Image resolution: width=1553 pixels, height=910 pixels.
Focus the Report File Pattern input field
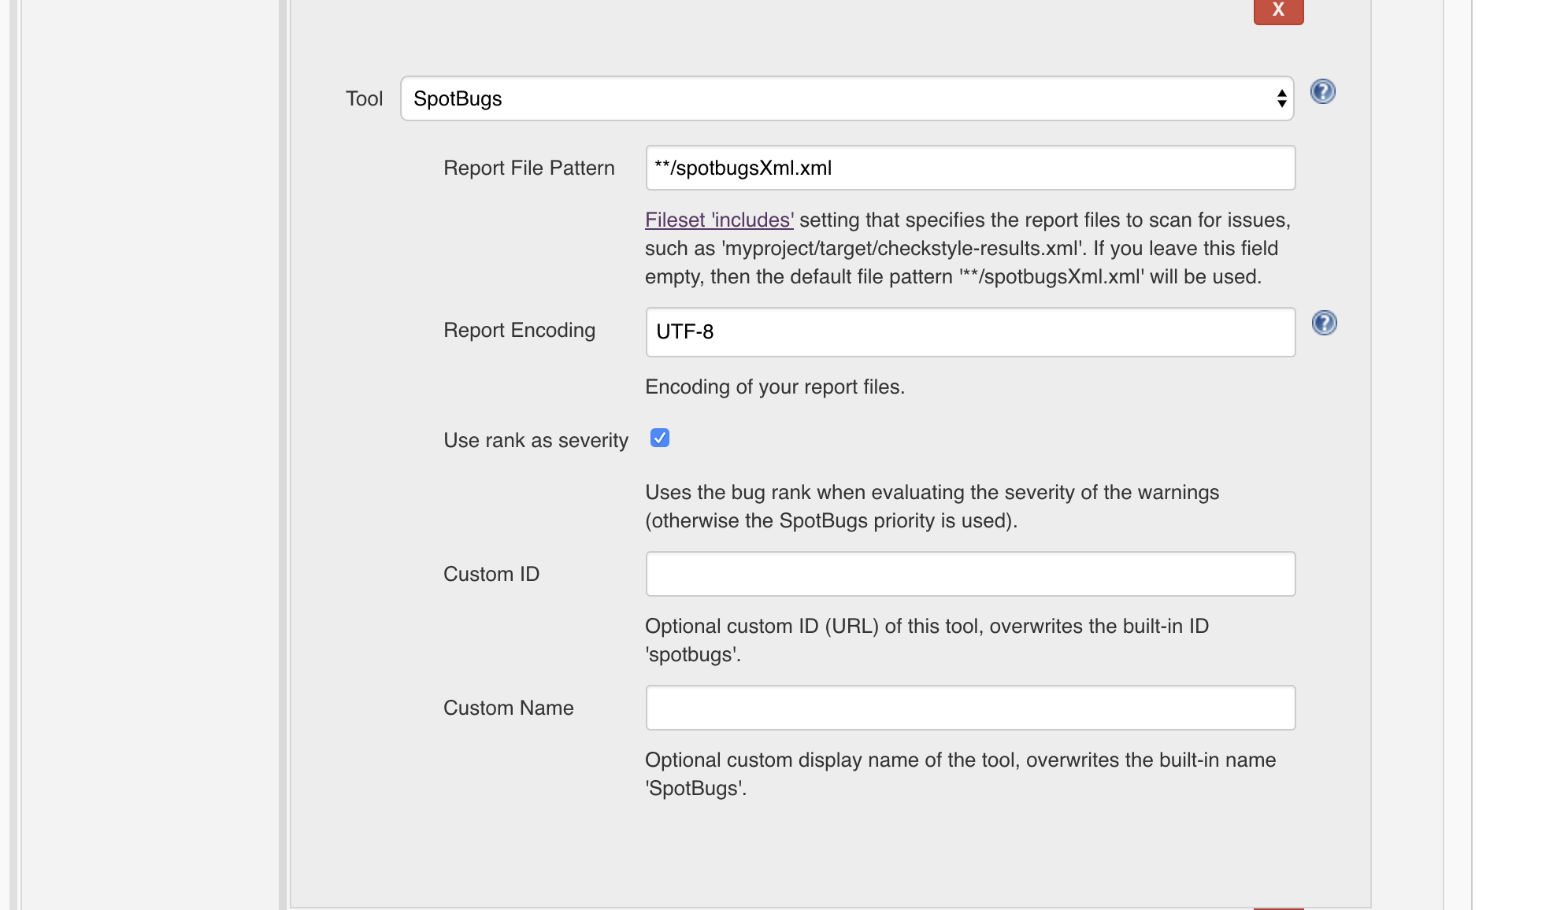970,168
